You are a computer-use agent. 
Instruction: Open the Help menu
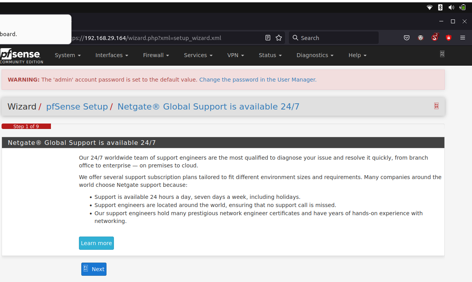tap(357, 55)
